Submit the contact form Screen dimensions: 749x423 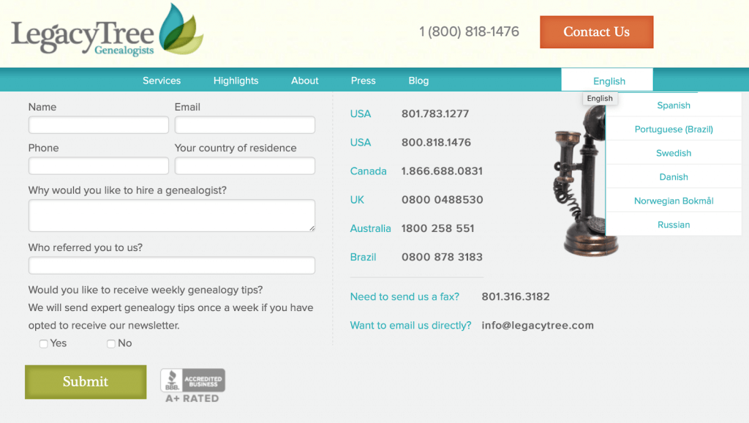click(x=86, y=381)
